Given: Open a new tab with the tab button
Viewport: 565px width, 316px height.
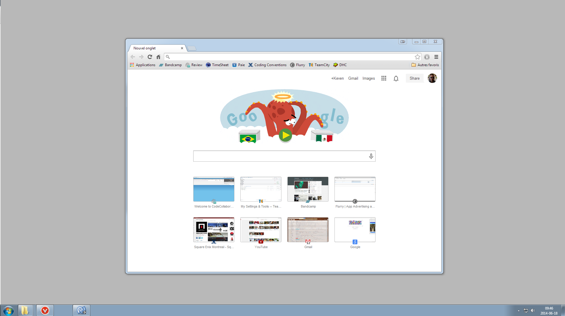Looking at the screenshot, I should pyautogui.click(x=192, y=48).
